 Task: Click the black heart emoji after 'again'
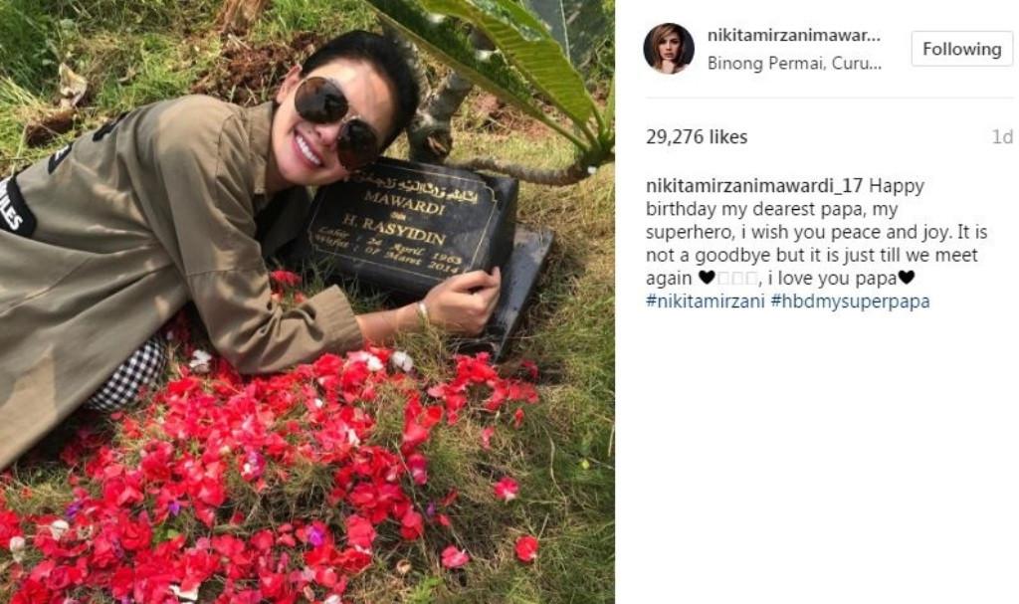707,278
